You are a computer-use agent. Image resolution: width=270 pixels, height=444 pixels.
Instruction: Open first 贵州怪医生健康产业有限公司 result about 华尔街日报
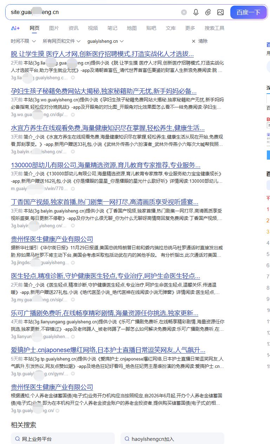coord(52,239)
